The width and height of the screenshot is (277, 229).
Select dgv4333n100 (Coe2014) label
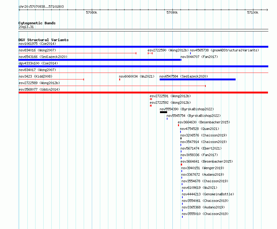pyautogui.click(x=38, y=63)
